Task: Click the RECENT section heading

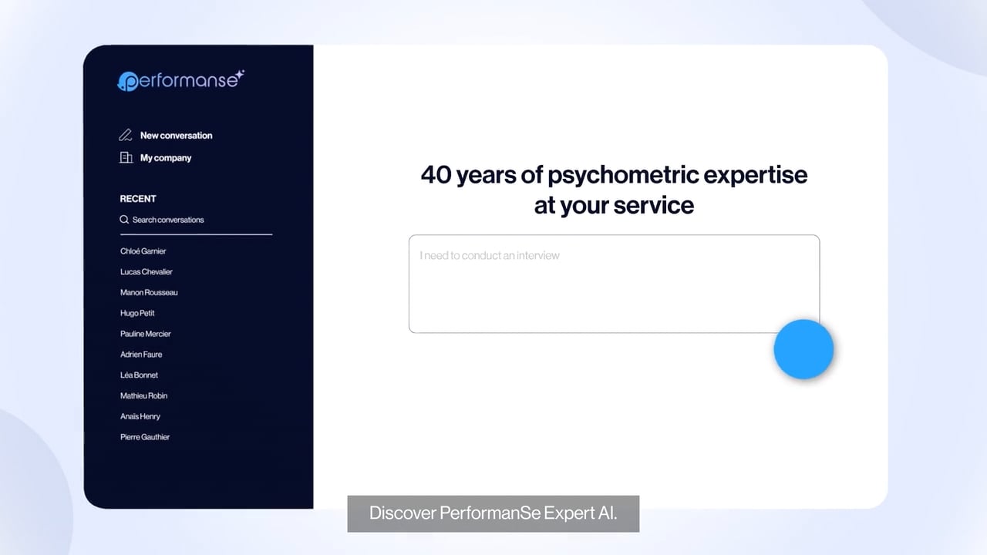Action: pos(138,199)
